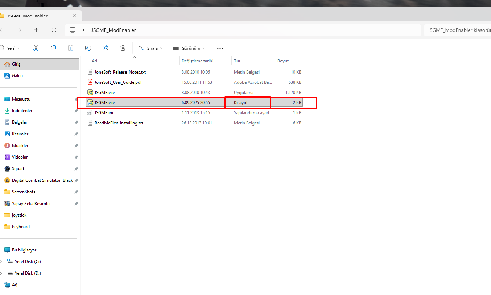
Task: Click the JSGME_ModEnabler search field
Action: pyautogui.click(x=457, y=30)
